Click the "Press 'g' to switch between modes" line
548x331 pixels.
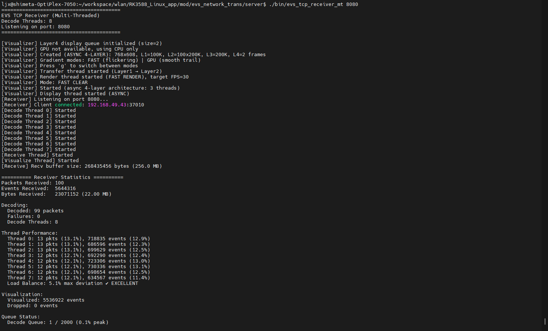pyautogui.click(x=89, y=66)
